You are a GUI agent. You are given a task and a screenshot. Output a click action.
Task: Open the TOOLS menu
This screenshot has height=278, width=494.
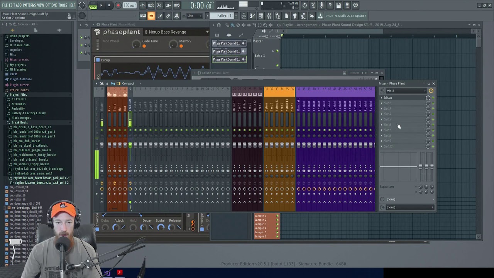point(63,5)
